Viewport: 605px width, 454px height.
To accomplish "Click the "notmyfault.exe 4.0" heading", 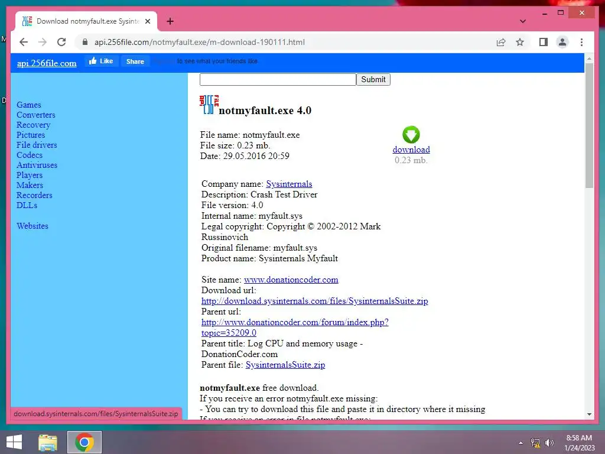I will point(265,111).
